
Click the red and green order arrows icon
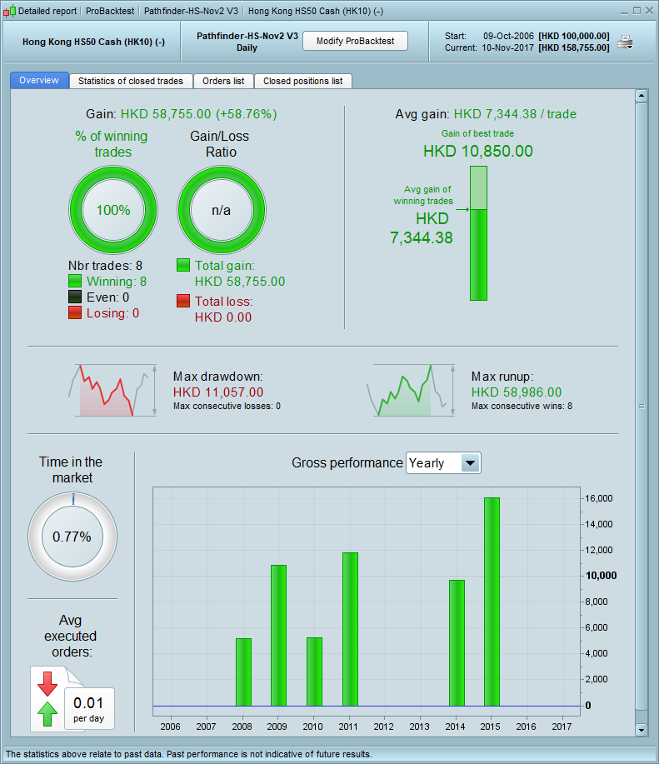pos(47,699)
